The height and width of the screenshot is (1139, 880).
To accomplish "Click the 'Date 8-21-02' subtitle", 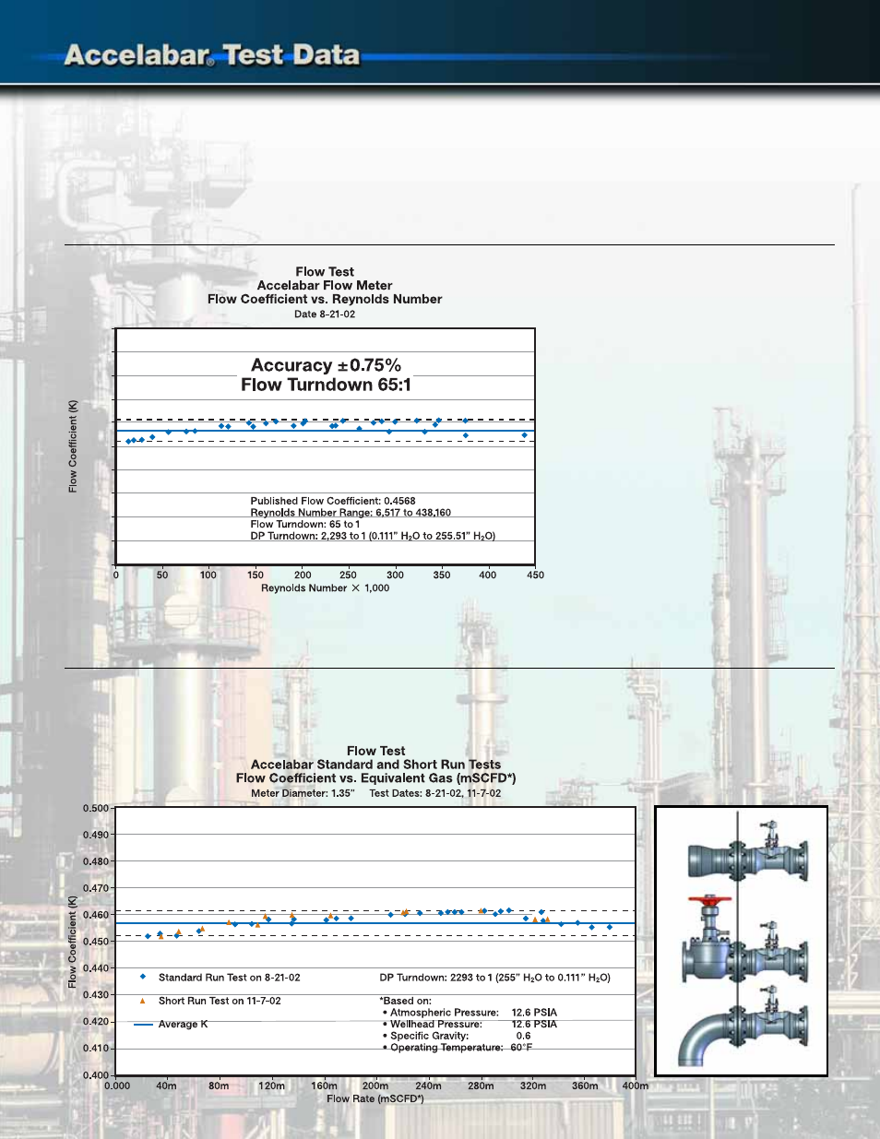I will (325, 314).
